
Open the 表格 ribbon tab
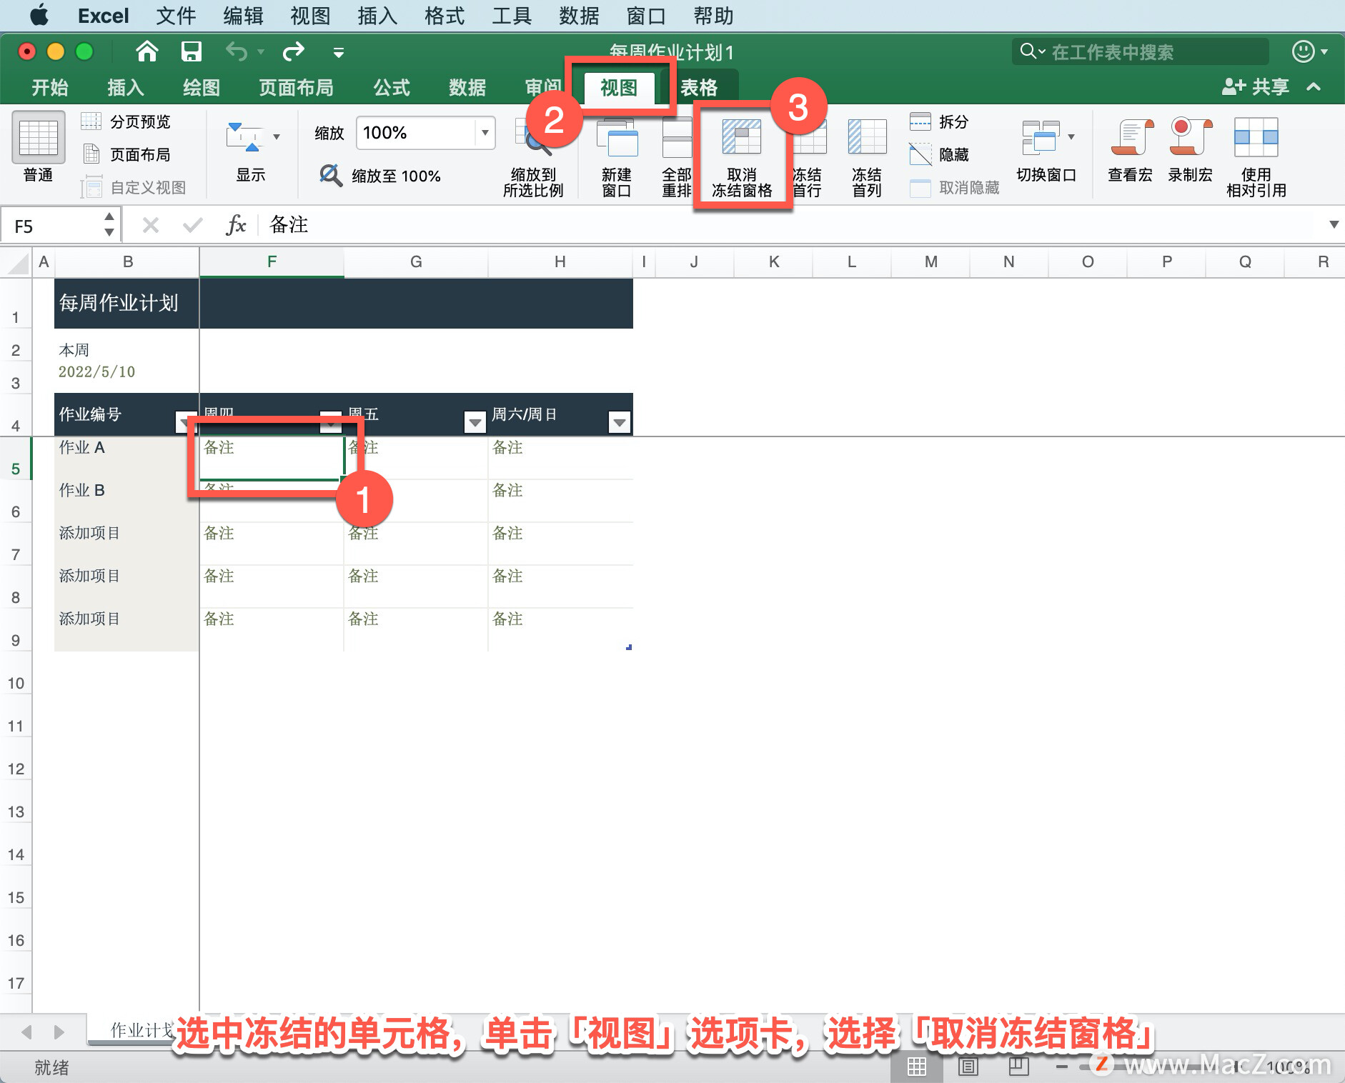[x=699, y=87]
